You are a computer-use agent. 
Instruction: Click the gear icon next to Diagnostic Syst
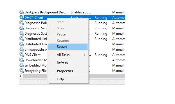click(22, 33)
